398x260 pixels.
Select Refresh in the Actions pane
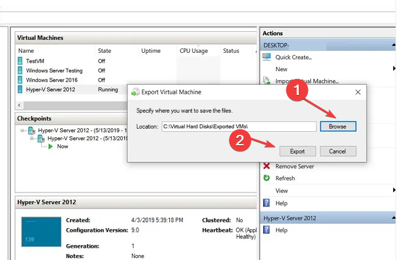(285, 178)
